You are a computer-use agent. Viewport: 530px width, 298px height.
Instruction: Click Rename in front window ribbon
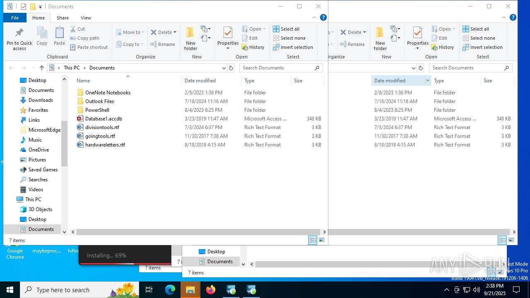coord(162,44)
